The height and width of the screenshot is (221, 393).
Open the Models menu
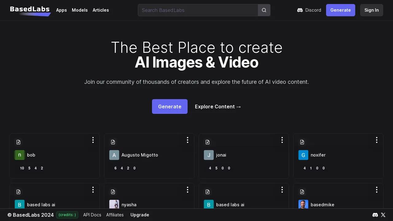click(80, 10)
